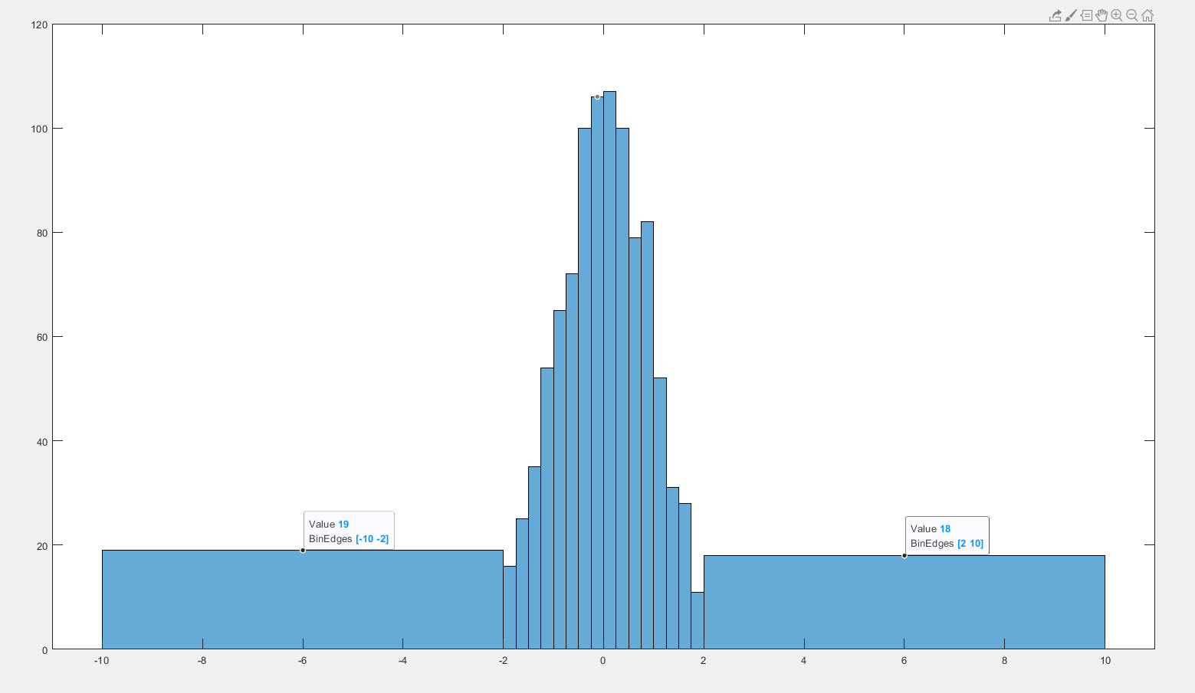
Task: Restore the default view with Home icon
Action: click(1147, 15)
